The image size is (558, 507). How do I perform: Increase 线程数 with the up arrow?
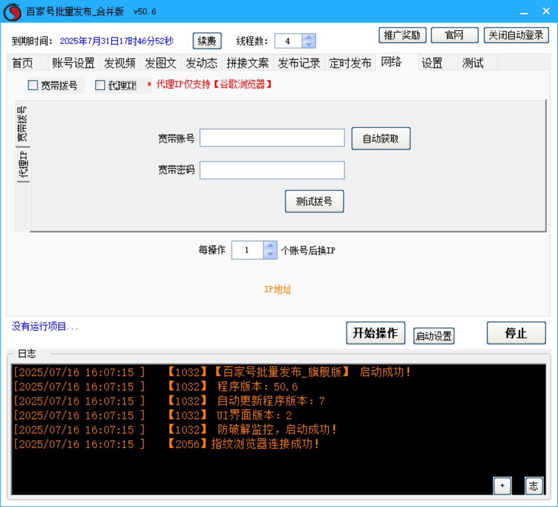click(309, 37)
